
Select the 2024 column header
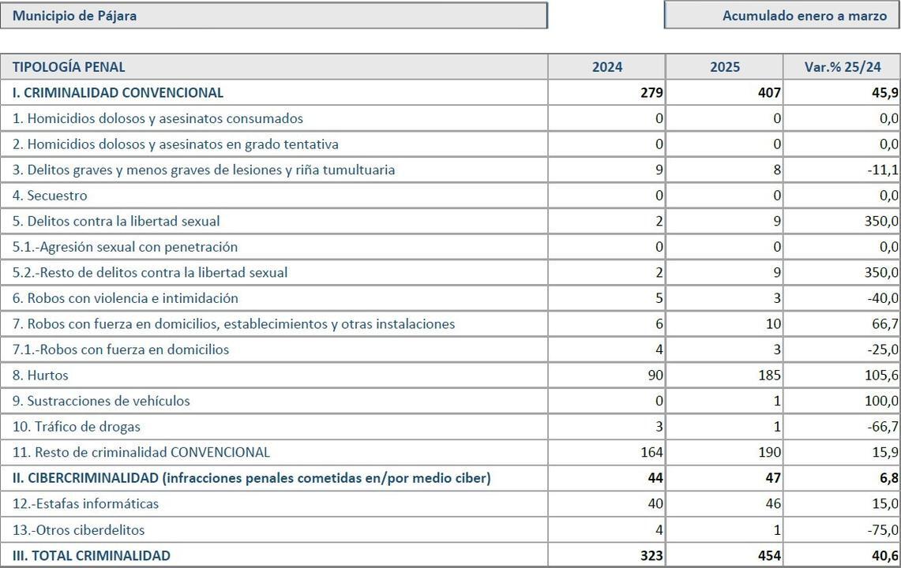point(606,67)
